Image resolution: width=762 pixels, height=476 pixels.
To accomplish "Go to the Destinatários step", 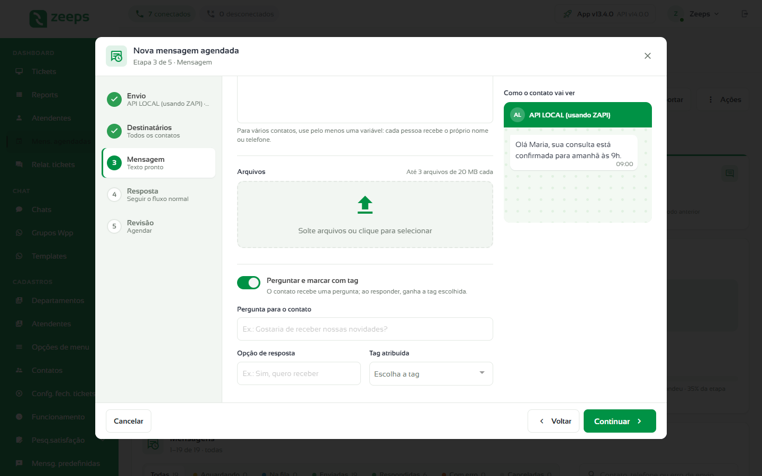I will tap(159, 131).
